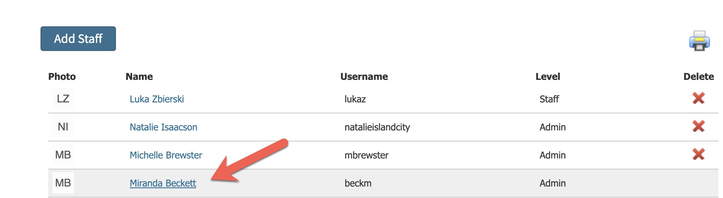Open Michelle Brewster's profile link
Screen dimensions: 723x198
166,155
